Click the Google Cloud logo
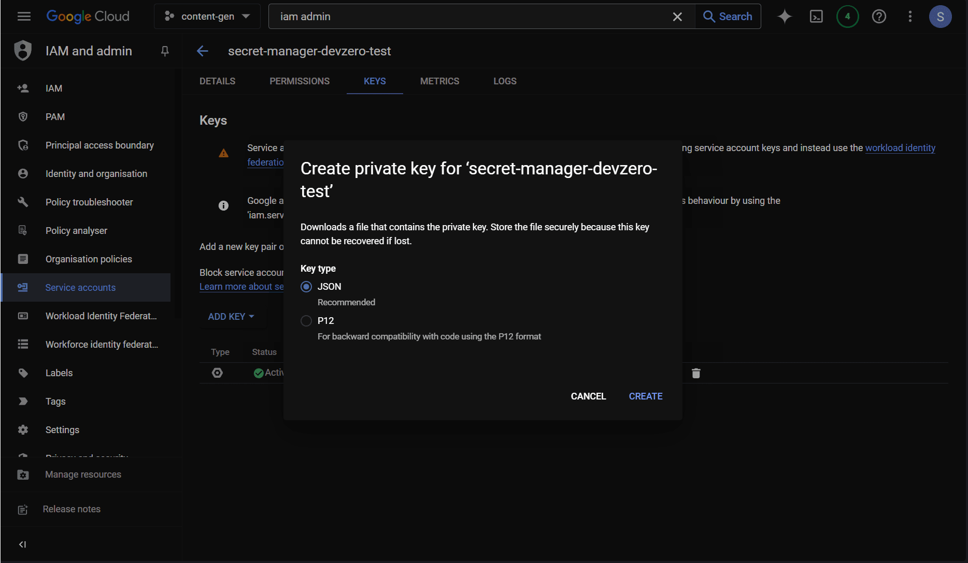Image resolution: width=968 pixels, height=563 pixels. pos(88,17)
